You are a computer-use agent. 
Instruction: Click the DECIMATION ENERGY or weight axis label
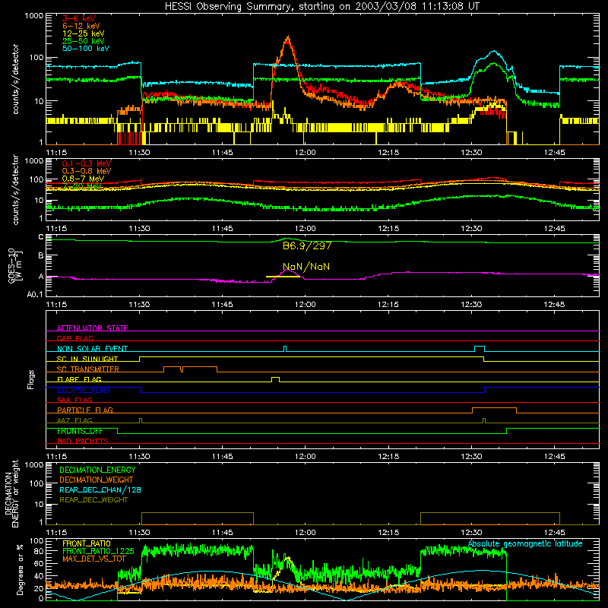click(11, 493)
